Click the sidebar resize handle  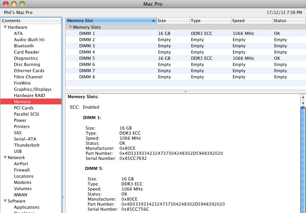click(63, 197)
